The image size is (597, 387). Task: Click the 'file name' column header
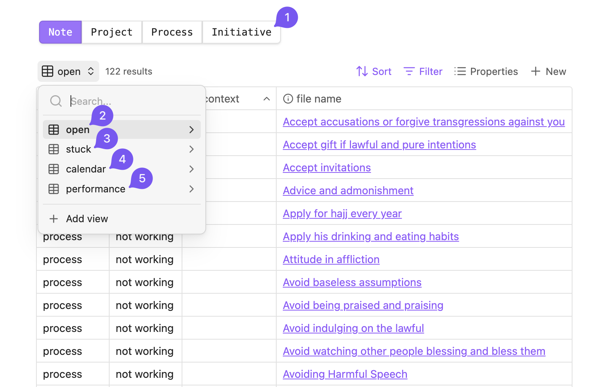(424, 99)
